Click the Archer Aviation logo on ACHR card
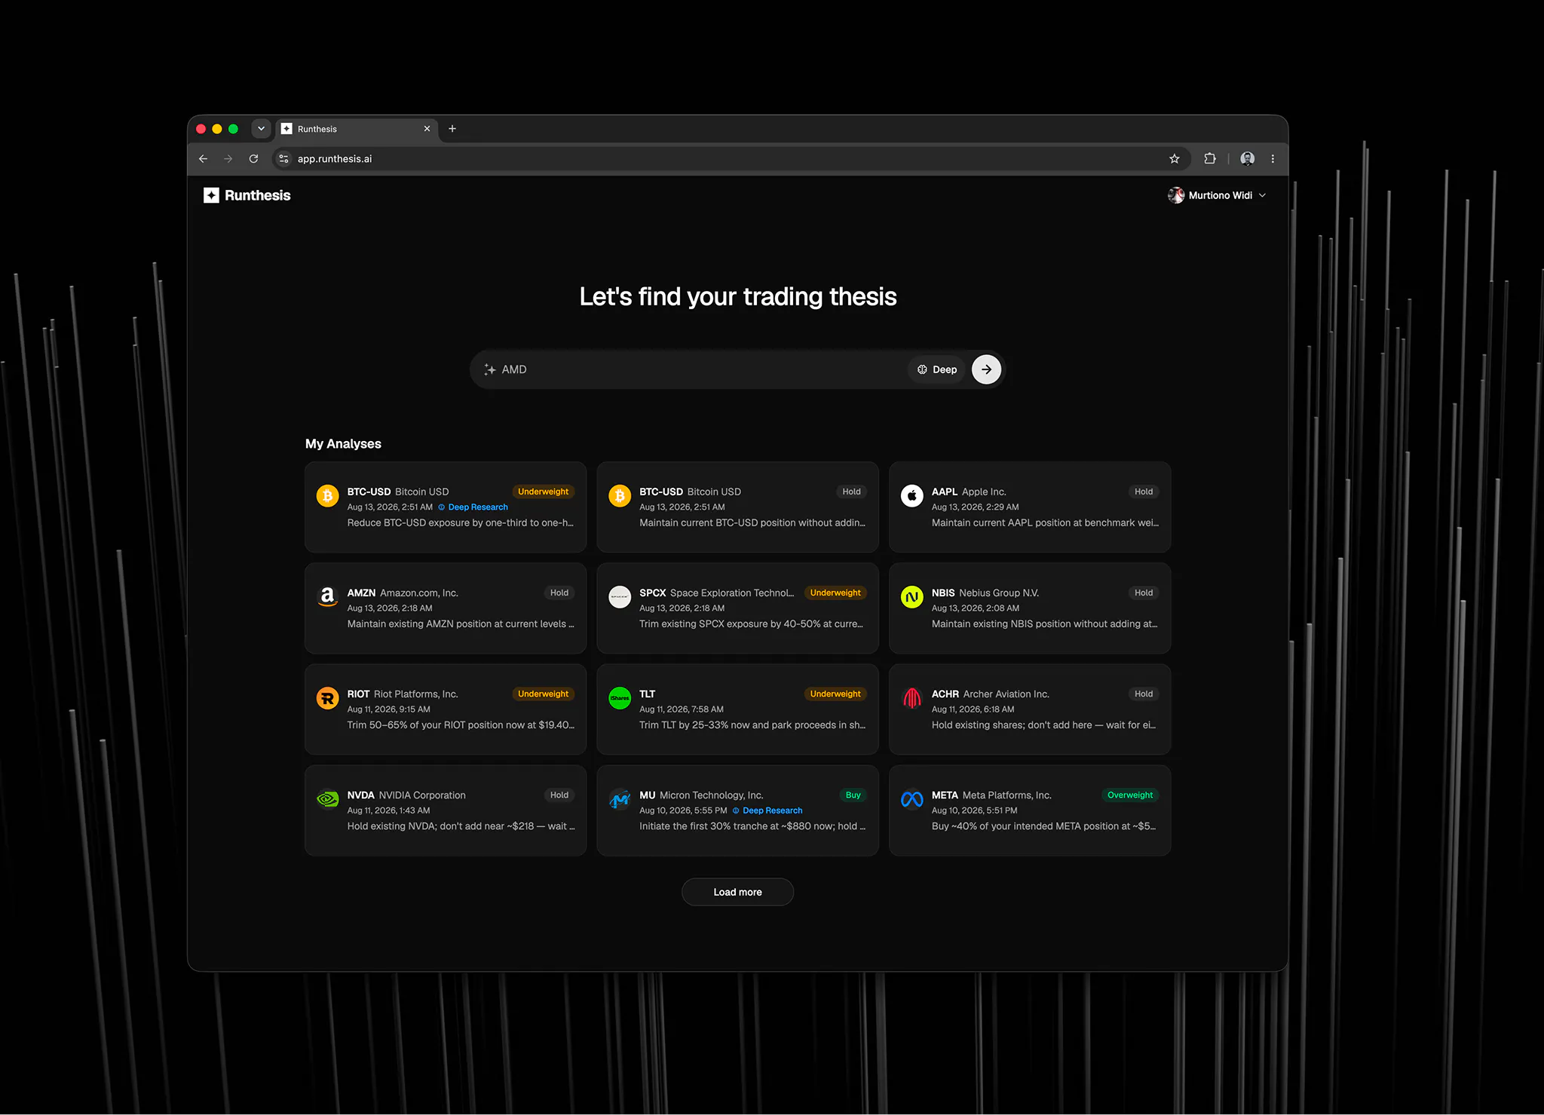Screen dimensions: 1544x1115 [912, 698]
